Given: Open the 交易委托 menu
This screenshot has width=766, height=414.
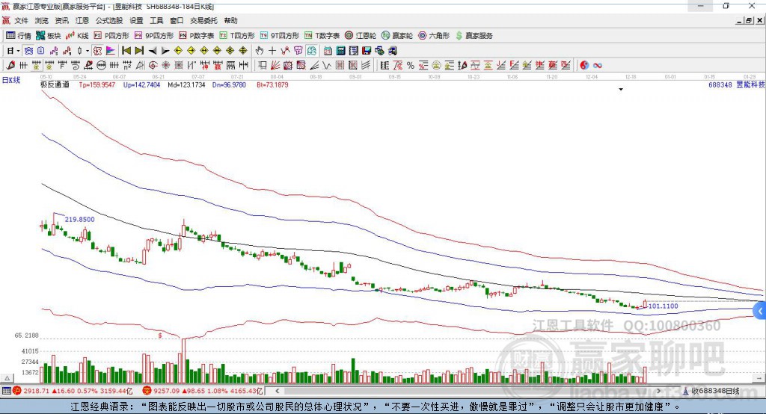Looking at the screenshot, I should [203, 20].
